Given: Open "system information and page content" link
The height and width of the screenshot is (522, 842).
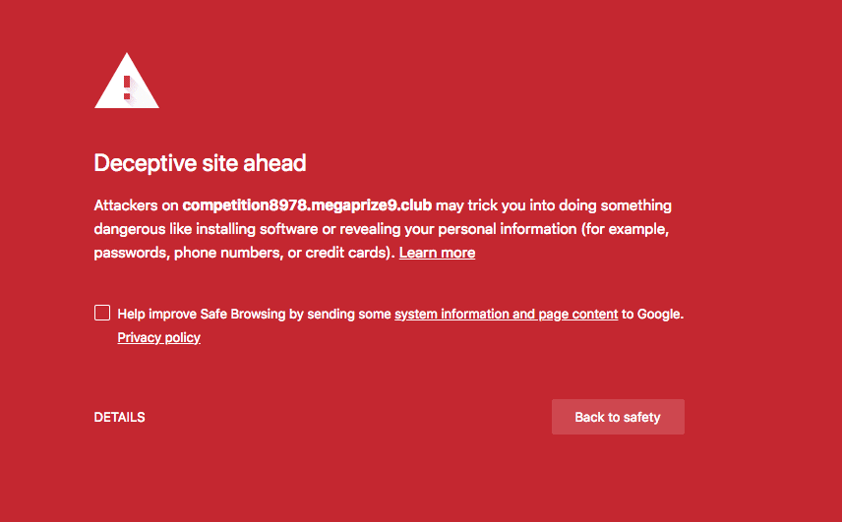Looking at the screenshot, I should click(x=507, y=314).
